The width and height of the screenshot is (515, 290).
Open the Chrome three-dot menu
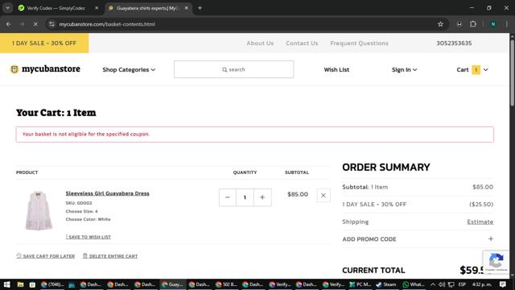pyautogui.click(x=506, y=24)
